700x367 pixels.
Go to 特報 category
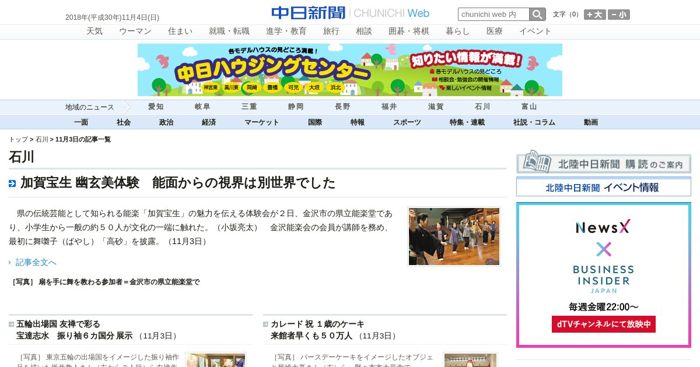[358, 122]
